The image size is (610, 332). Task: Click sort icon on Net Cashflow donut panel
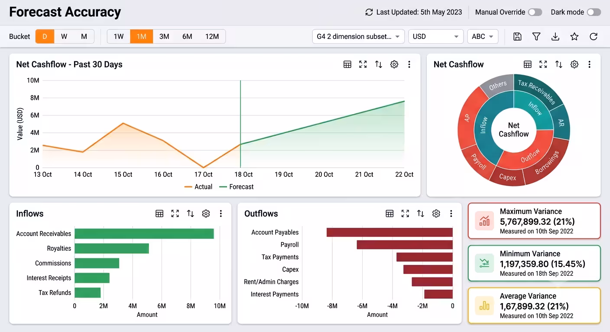point(559,64)
